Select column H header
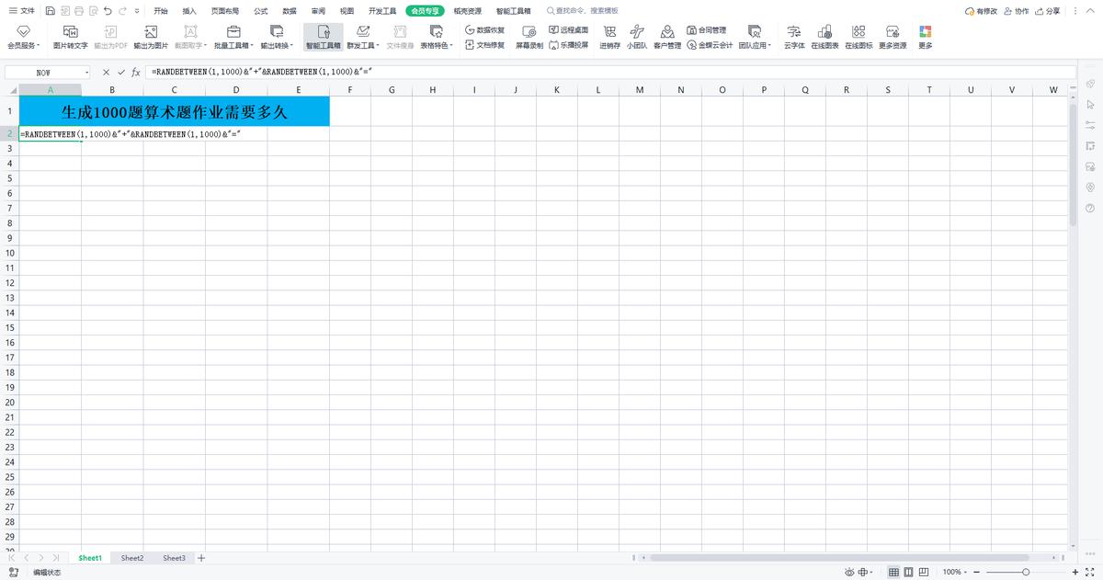 coord(433,90)
